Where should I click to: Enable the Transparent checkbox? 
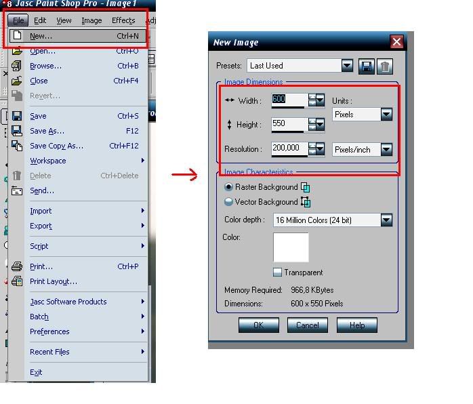(x=277, y=272)
